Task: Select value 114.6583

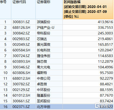Action: (105, 56)
